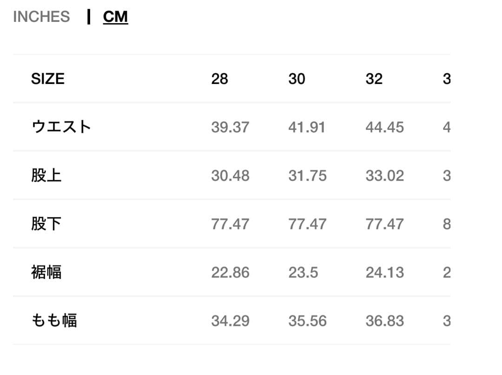Click waist value 39.37
This screenshot has width=502, height=375.
[x=230, y=127]
